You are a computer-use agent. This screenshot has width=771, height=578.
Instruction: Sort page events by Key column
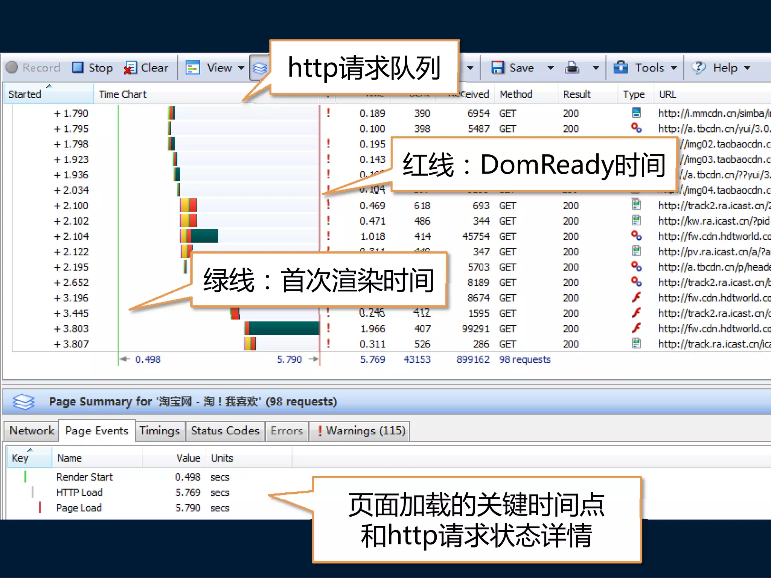click(x=29, y=458)
